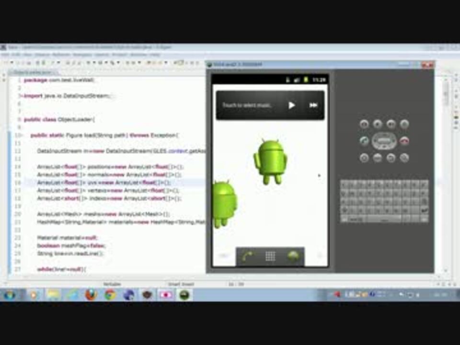Click the 'while(line!=null)' line 27

click(62, 269)
